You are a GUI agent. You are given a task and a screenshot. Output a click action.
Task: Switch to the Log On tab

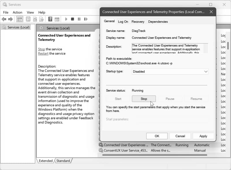coord(123,22)
